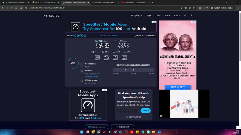Go back in browser history
The image size is (241, 135).
pos(3,8)
